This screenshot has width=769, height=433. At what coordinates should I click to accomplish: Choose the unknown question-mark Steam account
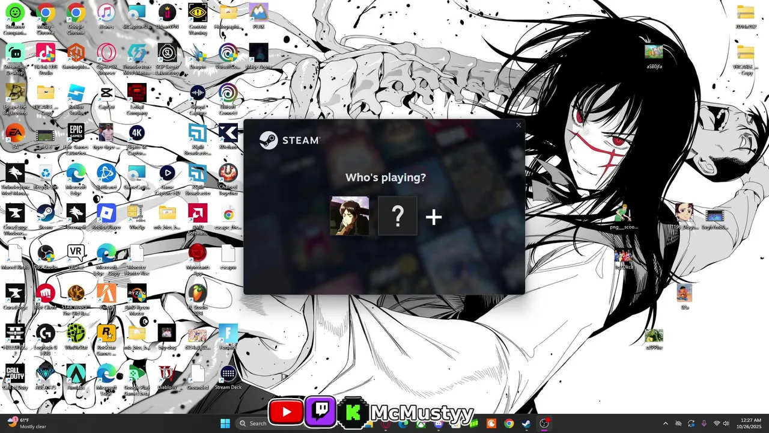coord(398,216)
